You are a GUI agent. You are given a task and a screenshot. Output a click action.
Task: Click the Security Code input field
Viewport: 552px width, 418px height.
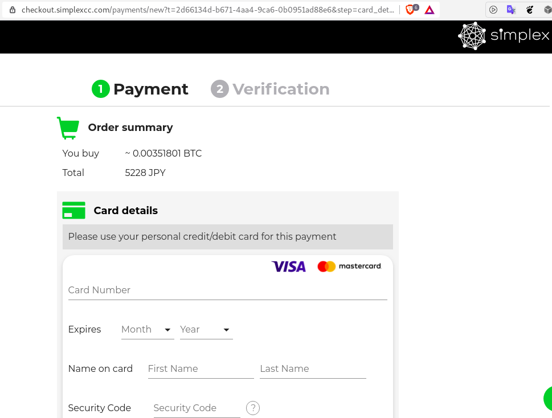coord(197,408)
